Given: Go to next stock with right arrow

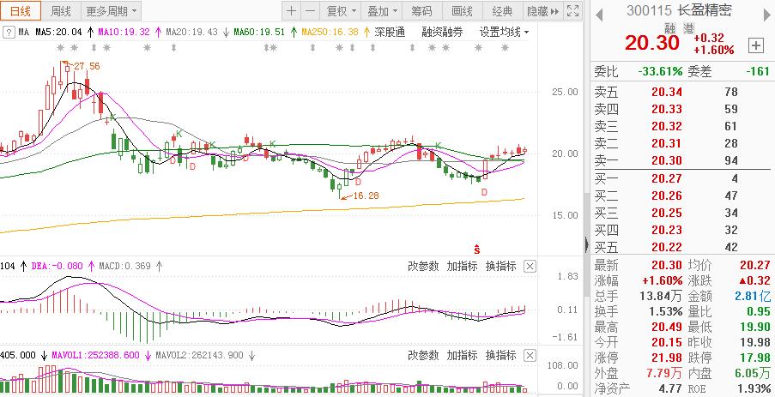Looking at the screenshot, I should coord(767,15).
